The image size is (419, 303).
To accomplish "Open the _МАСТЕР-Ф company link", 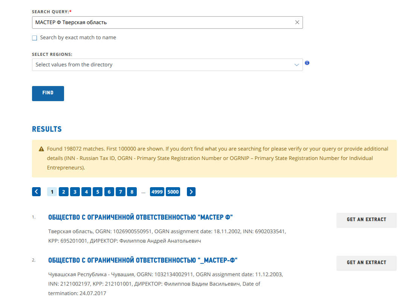I will tap(143, 260).
